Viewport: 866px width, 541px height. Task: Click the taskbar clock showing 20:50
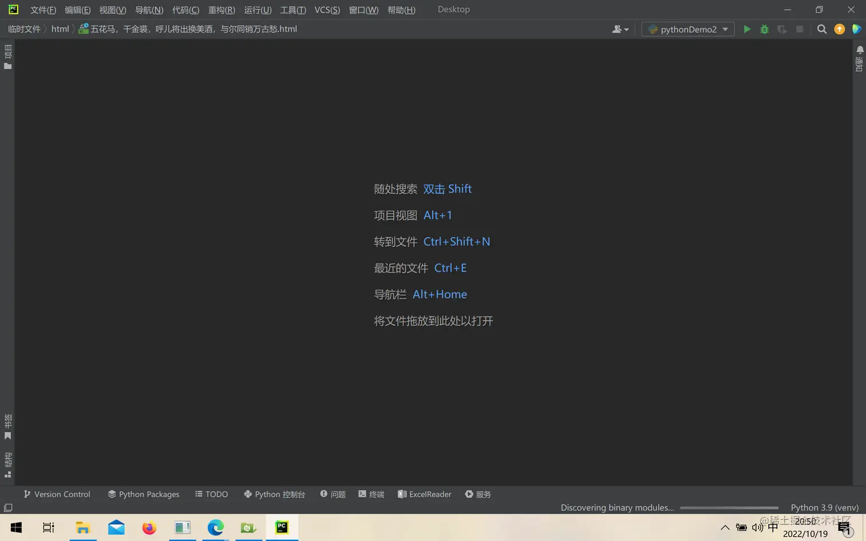pyautogui.click(x=805, y=527)
